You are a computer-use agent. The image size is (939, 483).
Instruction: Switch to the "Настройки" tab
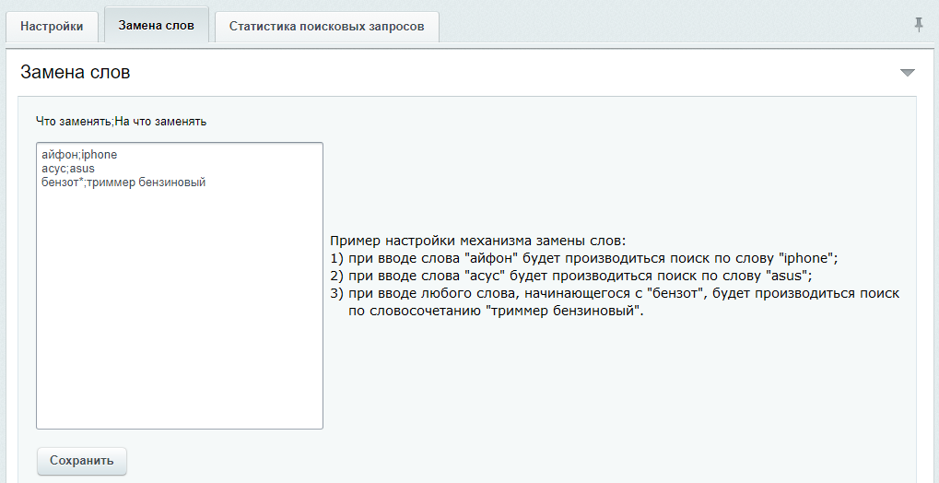[x=52, y=27]
